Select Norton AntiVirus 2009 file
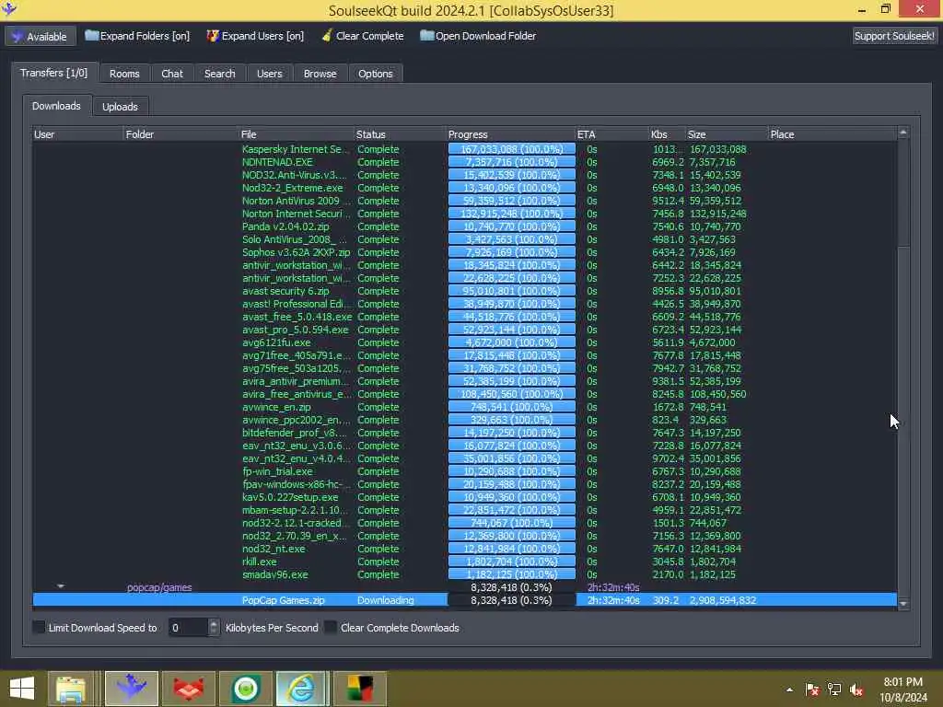The image size is (943, 707). 290,201
